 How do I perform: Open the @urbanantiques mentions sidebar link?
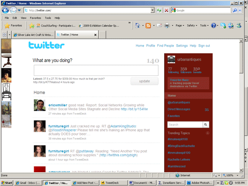(179, 103)
